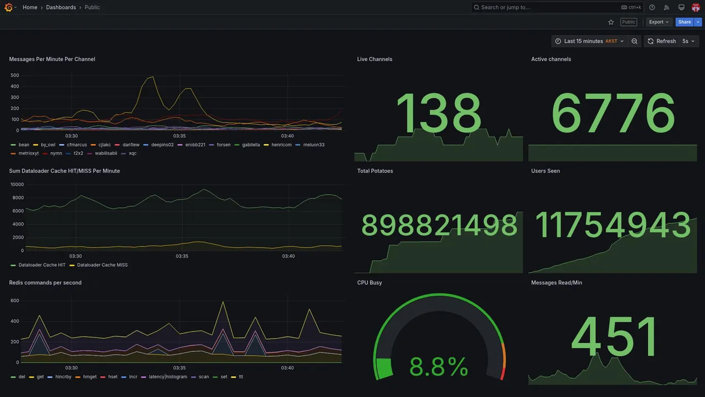Click the forsen legend color swatch
Image resolution: width=705 pixels, height=397 pixels.
pyautogui.click(x=212, y=145)
